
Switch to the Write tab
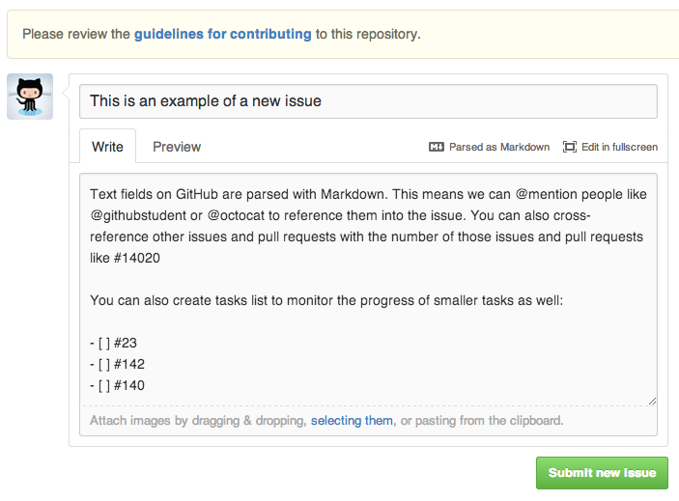click(107, 147)
